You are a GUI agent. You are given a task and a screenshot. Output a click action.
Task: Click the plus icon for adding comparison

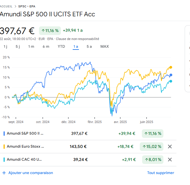4,173
